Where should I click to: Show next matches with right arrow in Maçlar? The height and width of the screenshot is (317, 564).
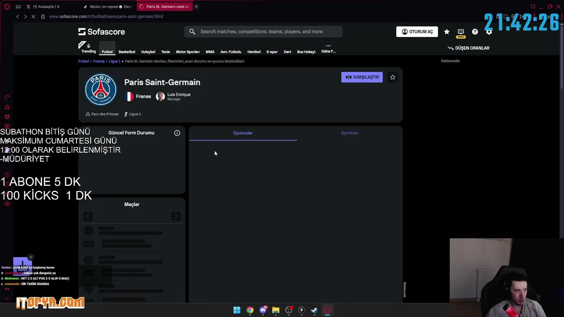click(x=176, y=216)
